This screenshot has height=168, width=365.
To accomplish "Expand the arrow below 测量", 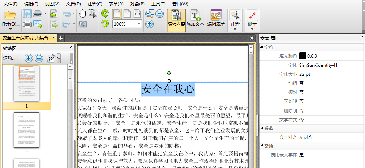I will tap(252, 29).
